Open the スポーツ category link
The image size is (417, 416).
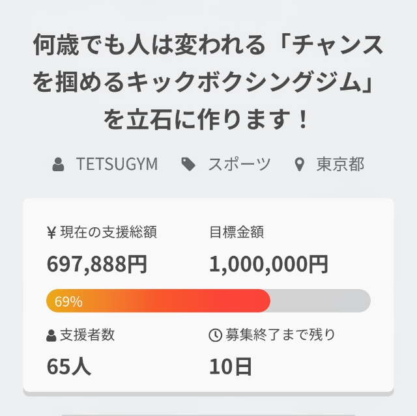pos(239,164)
